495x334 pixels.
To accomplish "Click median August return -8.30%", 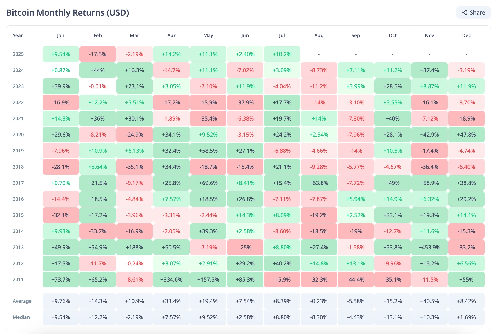I will click(319, 317).
